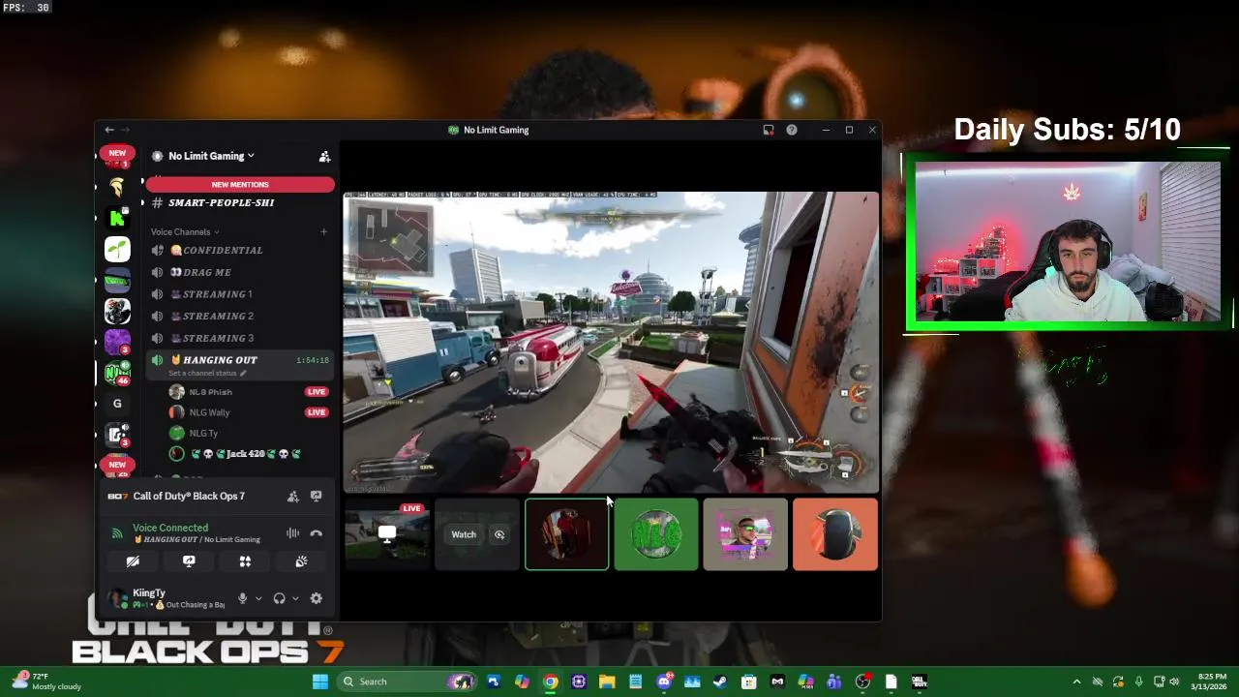Toggle camera on in voice panel

point(133,561)
